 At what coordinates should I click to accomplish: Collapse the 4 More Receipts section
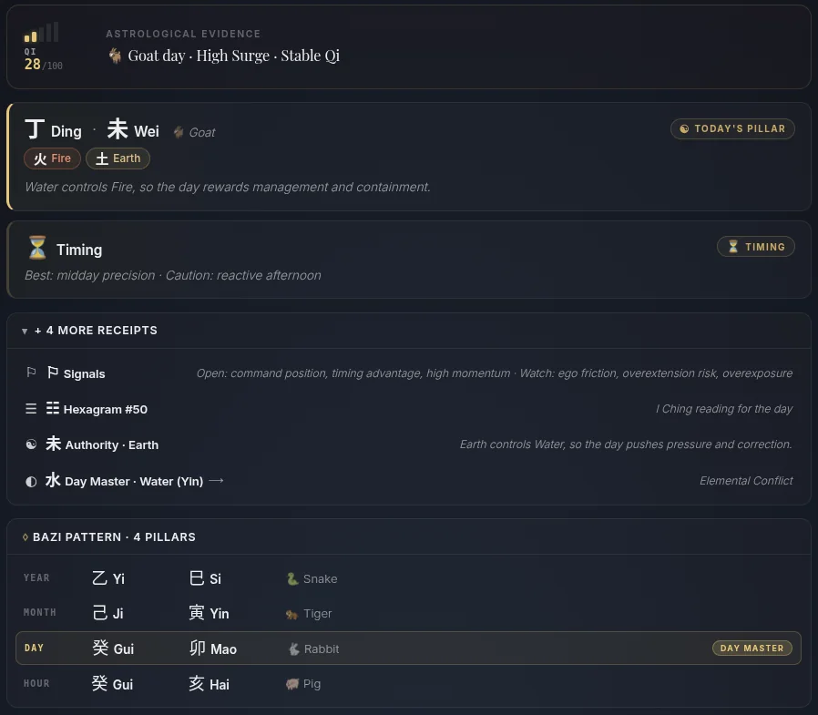(x=409, y=331)
